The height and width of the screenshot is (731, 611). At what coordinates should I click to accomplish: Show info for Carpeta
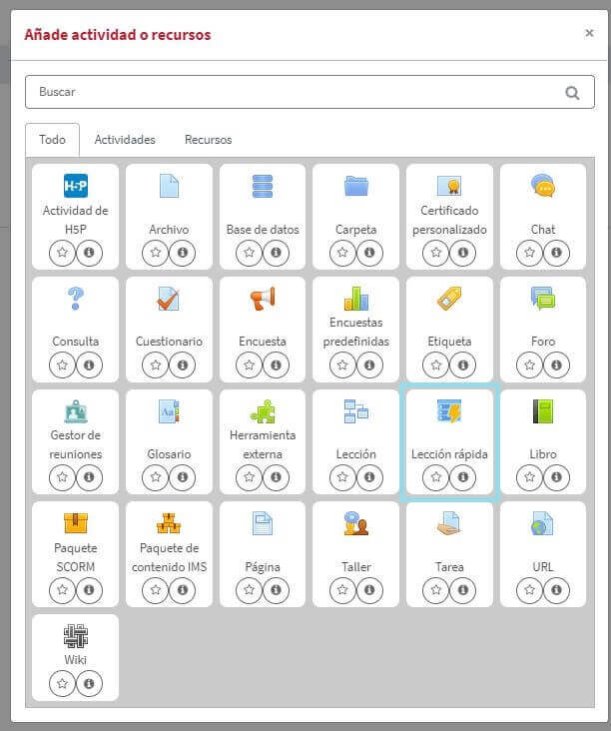tap(369, 253)
